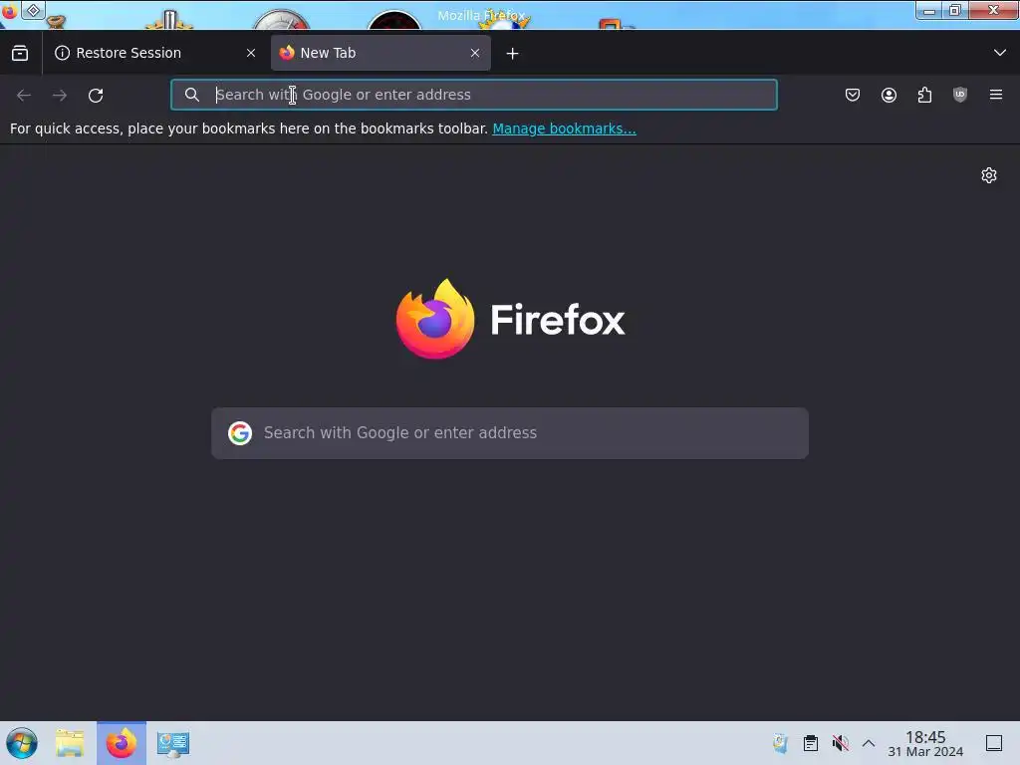Image resolution: width=1020 pixels, height=765 pixels.
Task: Open the Save to Pocket button
Action: click(x=853, y=95)
